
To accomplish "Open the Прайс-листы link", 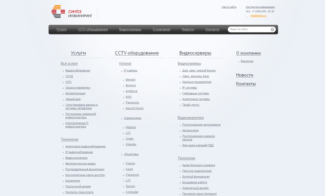I will pyautogui.click(x=191, y=105).
